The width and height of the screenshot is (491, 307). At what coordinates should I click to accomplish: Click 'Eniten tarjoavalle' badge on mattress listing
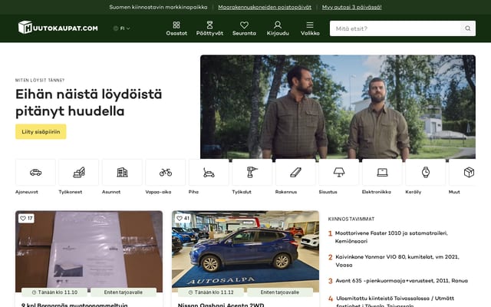(x=124, y=292)
